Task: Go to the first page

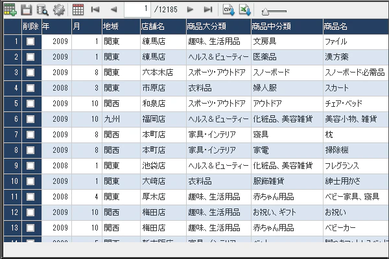Action: [95, 10]
